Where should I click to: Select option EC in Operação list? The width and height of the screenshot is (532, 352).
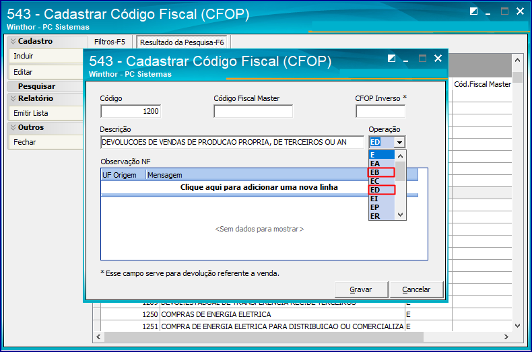coord(382,181)
